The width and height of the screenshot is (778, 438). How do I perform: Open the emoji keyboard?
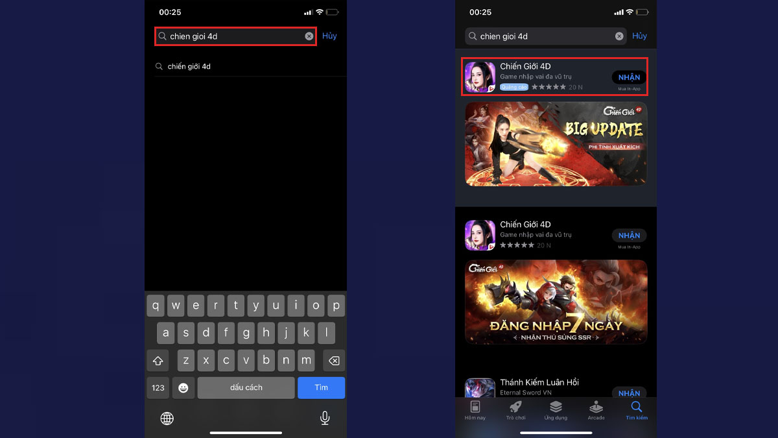183,387
